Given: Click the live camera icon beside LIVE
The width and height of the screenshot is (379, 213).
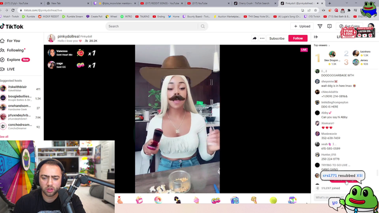Looking at the screenshot, I should click(x=2, y=69).
